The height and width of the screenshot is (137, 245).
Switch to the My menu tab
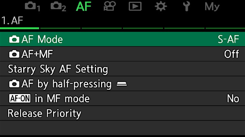coord(212,7)
